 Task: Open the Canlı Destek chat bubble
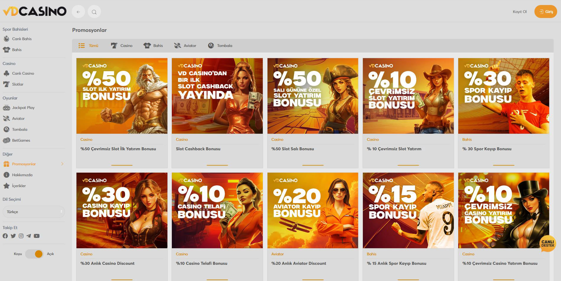[x=548, y=244]
